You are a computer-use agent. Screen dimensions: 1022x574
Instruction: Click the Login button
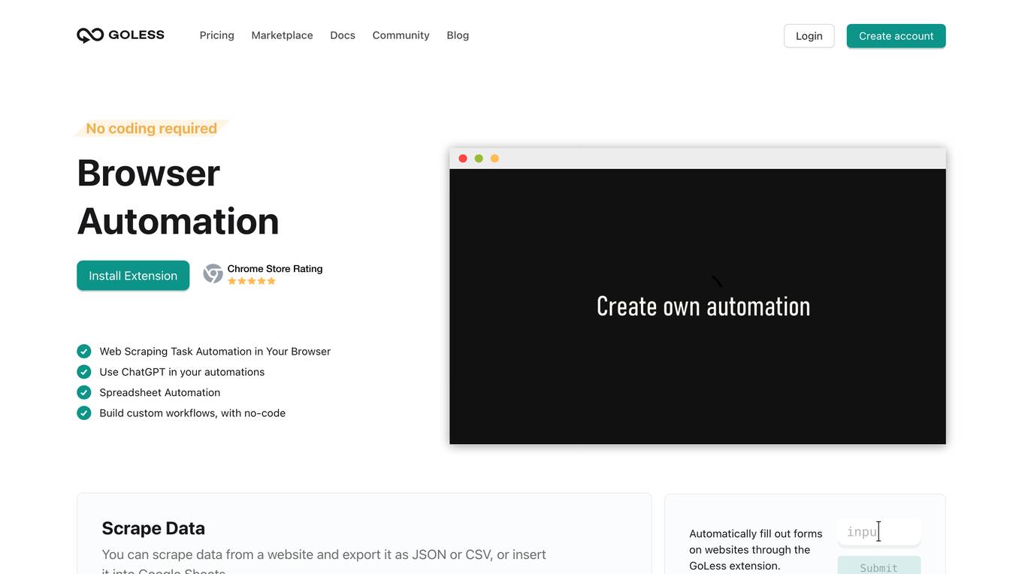pyautogui.click(x=809, y=36)
